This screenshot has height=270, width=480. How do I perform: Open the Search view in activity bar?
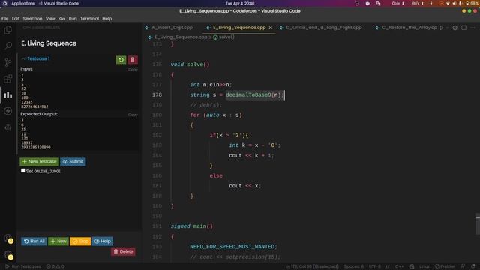click(x=8, y=46)
